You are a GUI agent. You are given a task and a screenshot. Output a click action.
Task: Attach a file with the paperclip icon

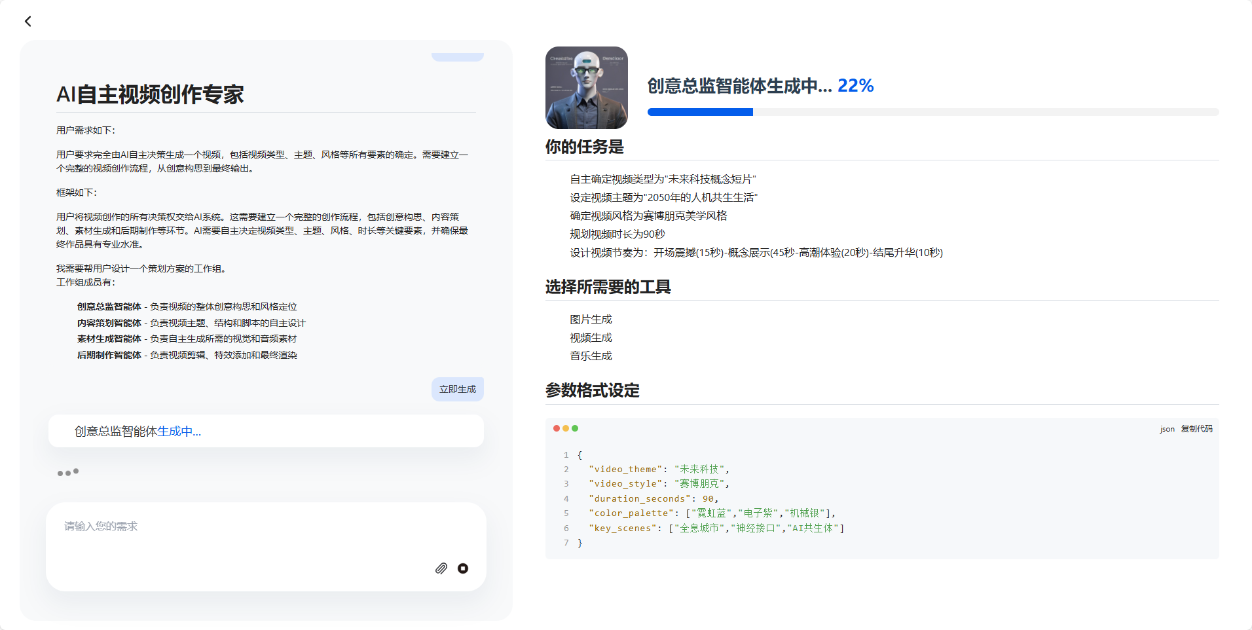point(441,568)
